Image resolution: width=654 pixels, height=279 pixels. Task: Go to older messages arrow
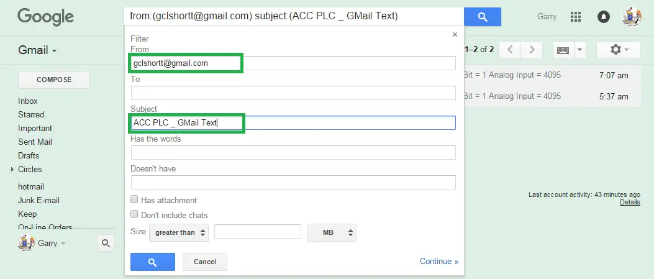coord(532,50)
